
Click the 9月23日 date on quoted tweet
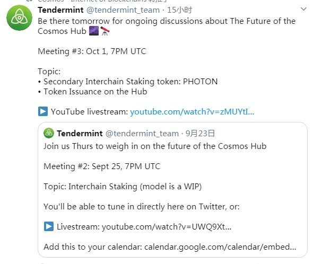pyautogui.click(x=200, y=133)
